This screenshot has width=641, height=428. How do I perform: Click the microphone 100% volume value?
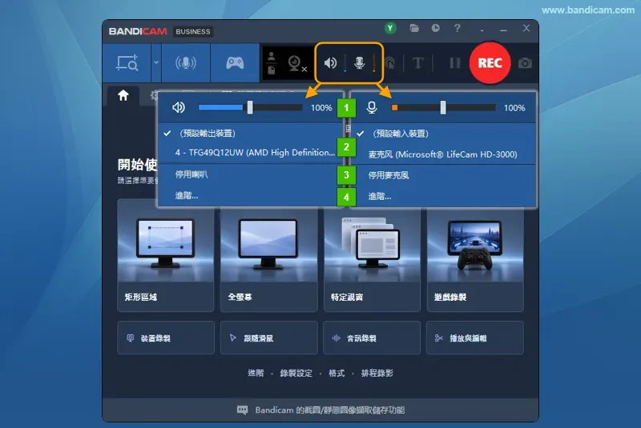pos(514,108)
